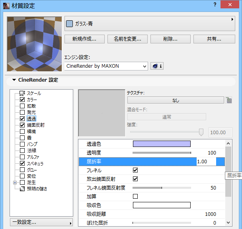Enable the グロー channel checkbox
Viewport: 242px width, 229px height.
click(x=22, y=170)
